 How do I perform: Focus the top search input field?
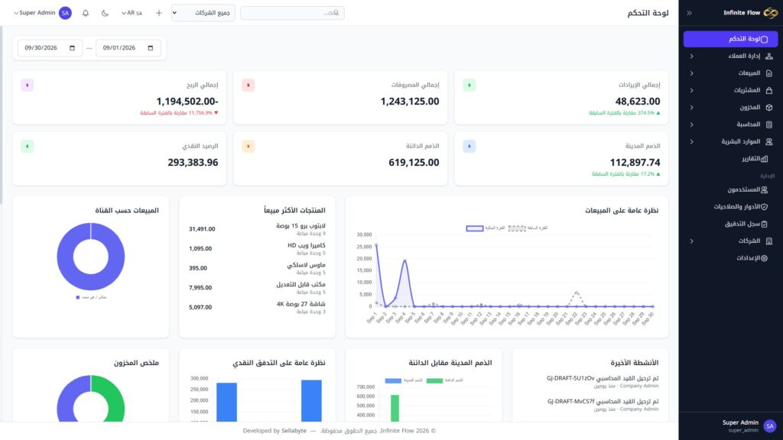coord(292,13)
